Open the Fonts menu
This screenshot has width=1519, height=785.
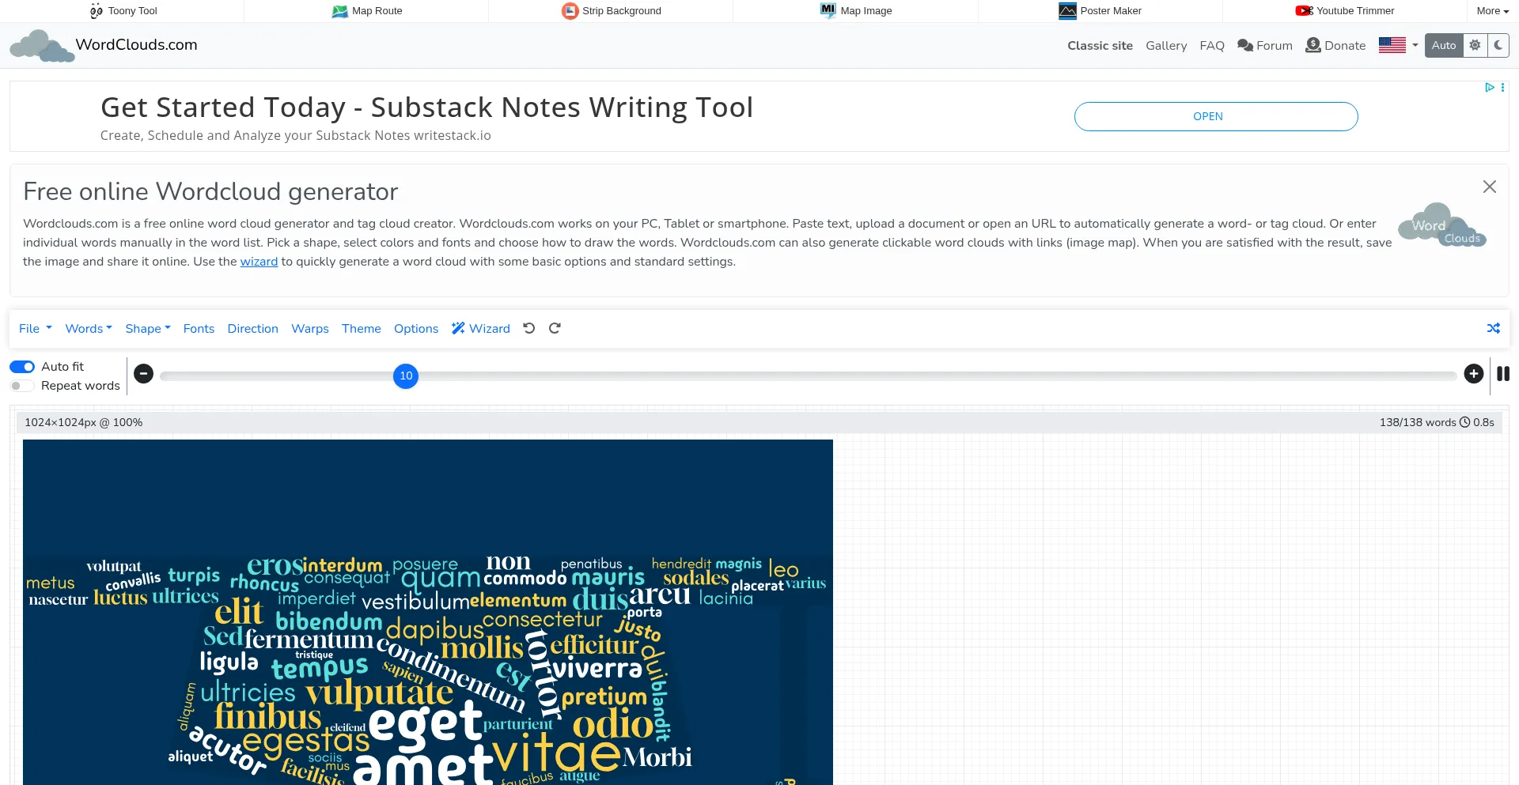tap(199, 328)
